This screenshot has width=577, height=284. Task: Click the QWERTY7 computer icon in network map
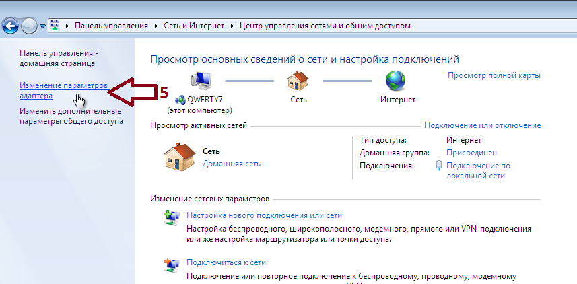[x=201, y=82]
